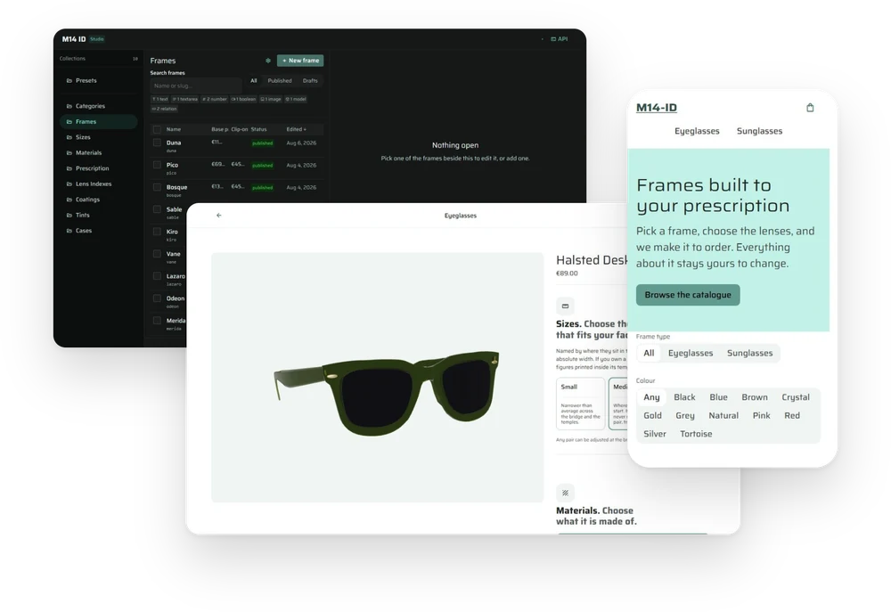This screenshot has height=612, width=891.
Task: Open the shopping bag icon in the mobile storefront
Action: tap(810, 108)
